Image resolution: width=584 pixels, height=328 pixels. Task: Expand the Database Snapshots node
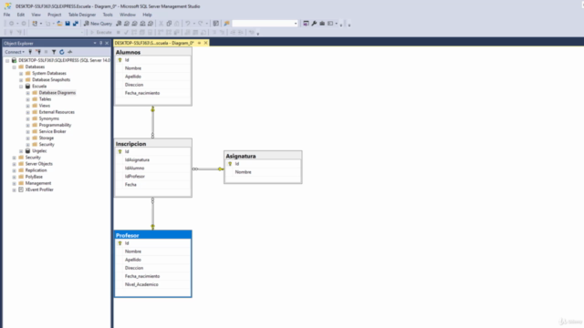tap(21, 80)
